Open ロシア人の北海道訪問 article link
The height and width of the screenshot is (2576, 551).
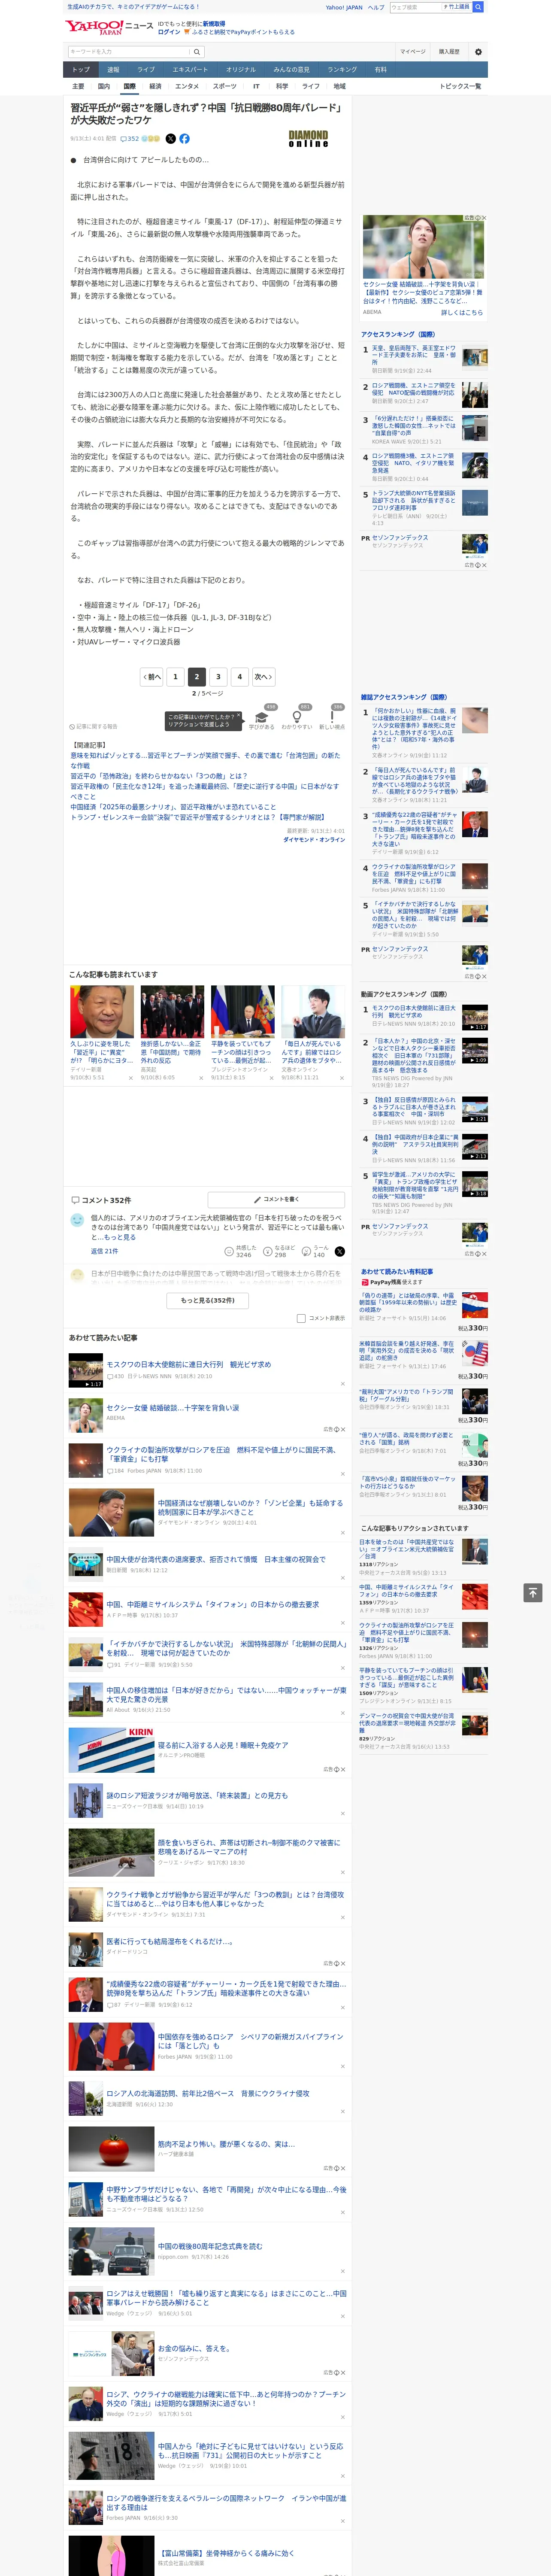[x=208, y=2092]
